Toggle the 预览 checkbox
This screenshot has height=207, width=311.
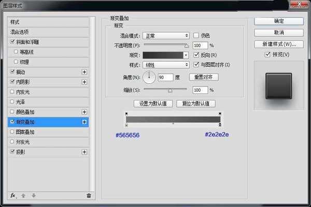click(x=267, y=54)
